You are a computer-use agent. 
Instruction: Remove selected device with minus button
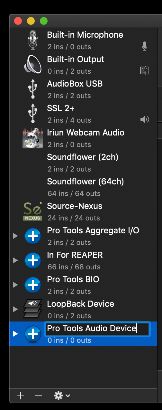pyautogui.click(x=38, y=396)
